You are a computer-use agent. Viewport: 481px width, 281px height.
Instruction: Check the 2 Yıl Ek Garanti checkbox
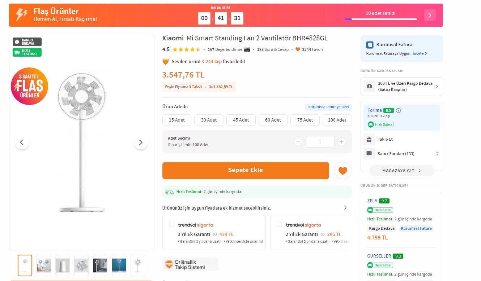(x=280, y=224)
